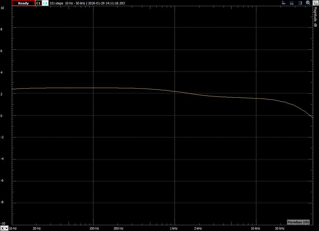
Task: Click the 151 steps sweep info text
Action: point(56,3)
